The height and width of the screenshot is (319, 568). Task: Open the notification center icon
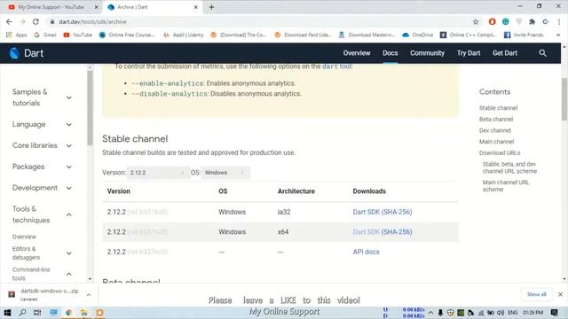[x=554, y=313]
